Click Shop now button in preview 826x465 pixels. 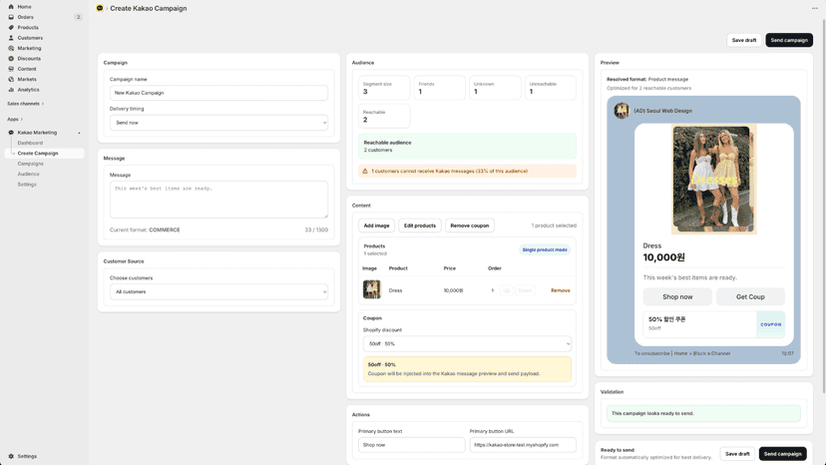click(x=677, y=296)
